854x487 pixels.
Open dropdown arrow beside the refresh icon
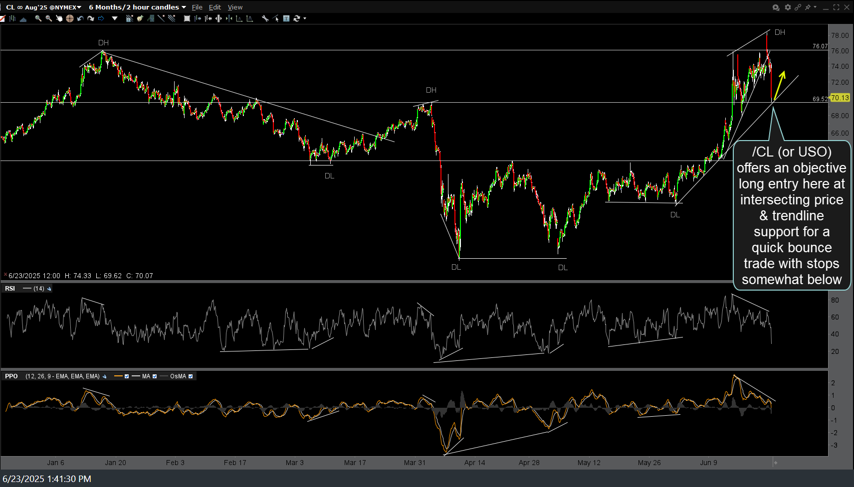(305, 18)
